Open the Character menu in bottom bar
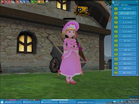139x104 pixels. [13, 102]
